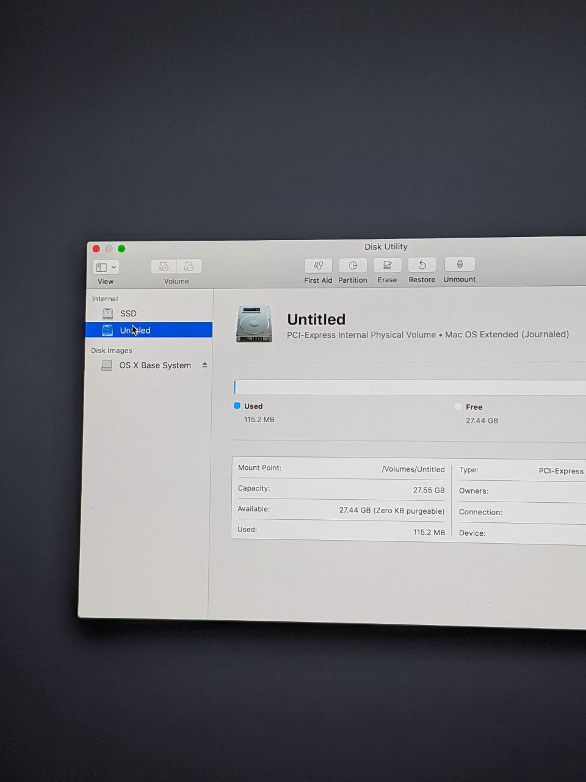The width and height of the screenshot is (586, 782).
Task: Click the disk usage bar
Action: [410, 387]
